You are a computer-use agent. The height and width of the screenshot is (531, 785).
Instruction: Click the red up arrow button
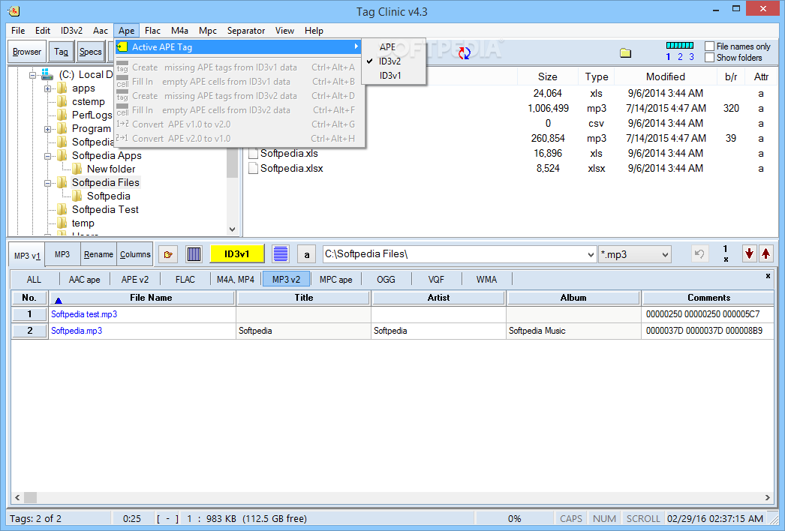(766, 253)
